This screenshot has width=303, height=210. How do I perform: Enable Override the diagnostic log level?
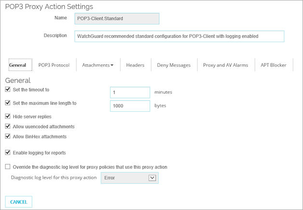[x=7, y=167]
